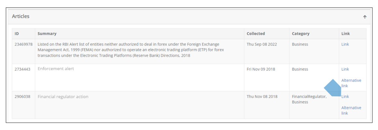Screen dimensions: 378x130
Task: Open Alternative link for article 2906038
Action: [351, 110]
